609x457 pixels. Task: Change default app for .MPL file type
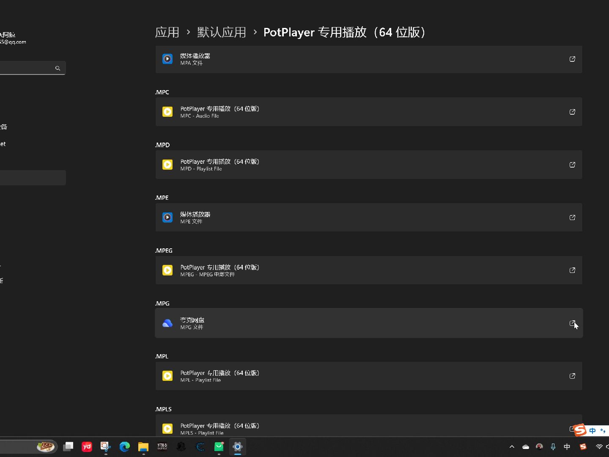(x=369, y=376)
